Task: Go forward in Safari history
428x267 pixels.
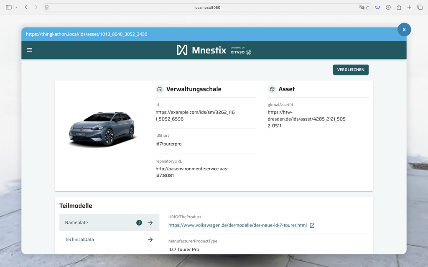Action: [36, 8]
